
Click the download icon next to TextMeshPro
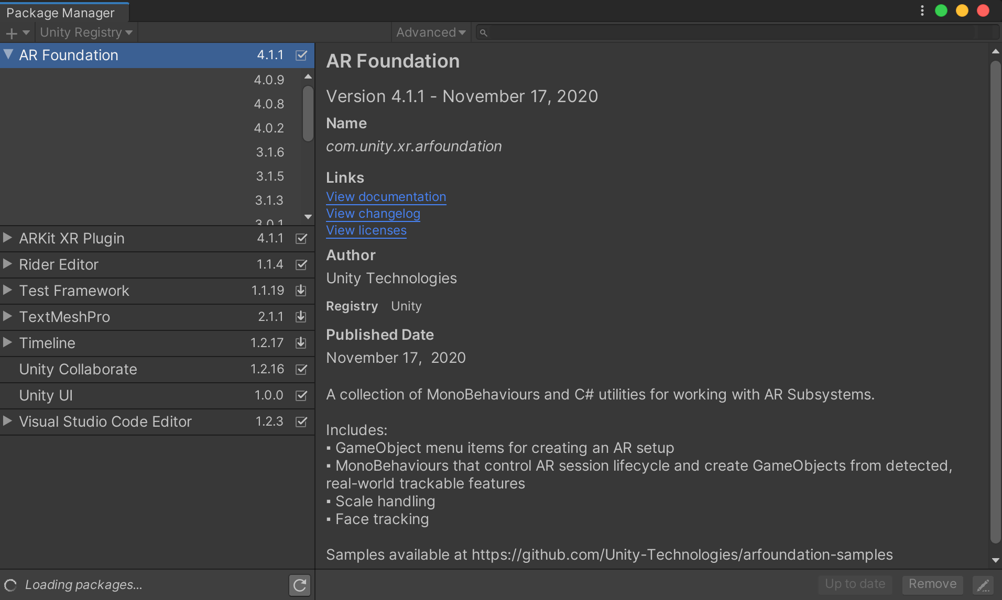(x=301, y=317)
